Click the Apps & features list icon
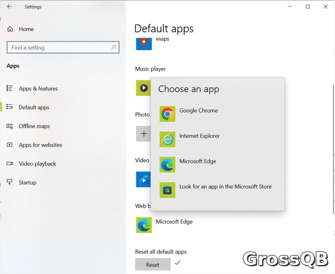Image resolution: width=335 pixels, height=274 pixels. [10, 88]
